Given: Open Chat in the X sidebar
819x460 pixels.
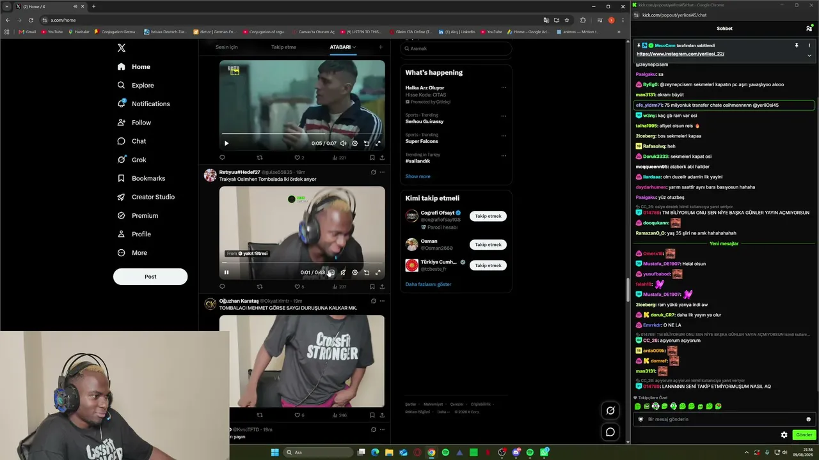Looking at the screenshot, I should (132, 141).
